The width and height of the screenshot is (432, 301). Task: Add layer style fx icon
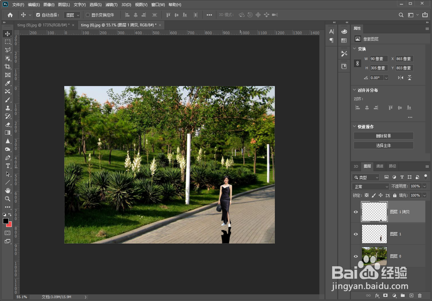coord(377,296)
